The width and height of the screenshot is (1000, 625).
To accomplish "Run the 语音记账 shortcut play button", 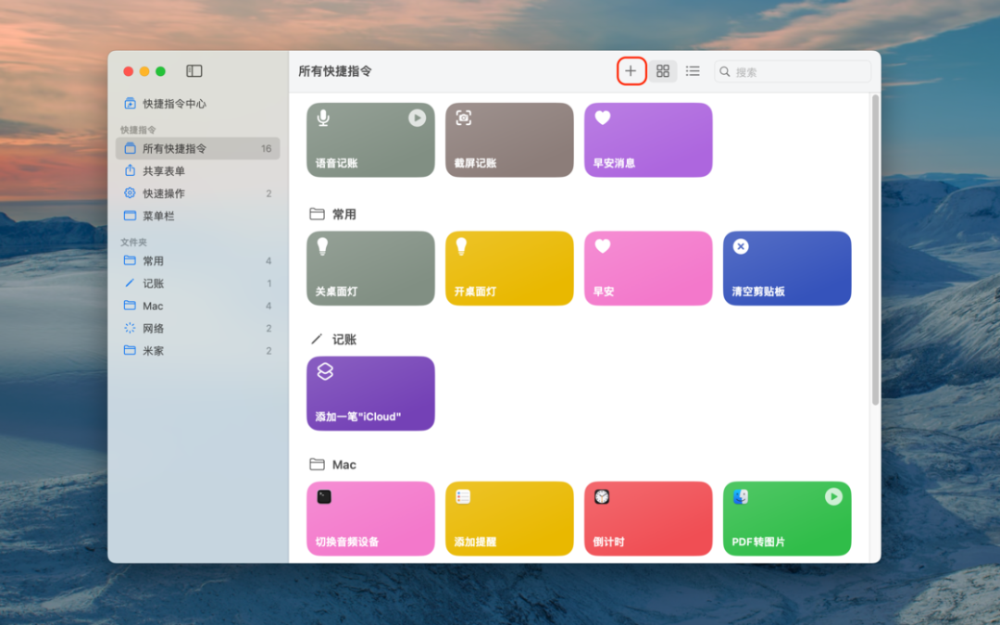I will (x=417, y=118).
